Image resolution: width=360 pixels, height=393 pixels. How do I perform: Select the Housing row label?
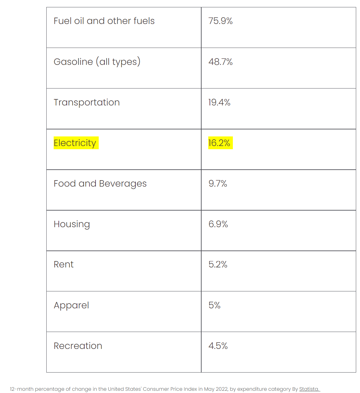(72, 224)
